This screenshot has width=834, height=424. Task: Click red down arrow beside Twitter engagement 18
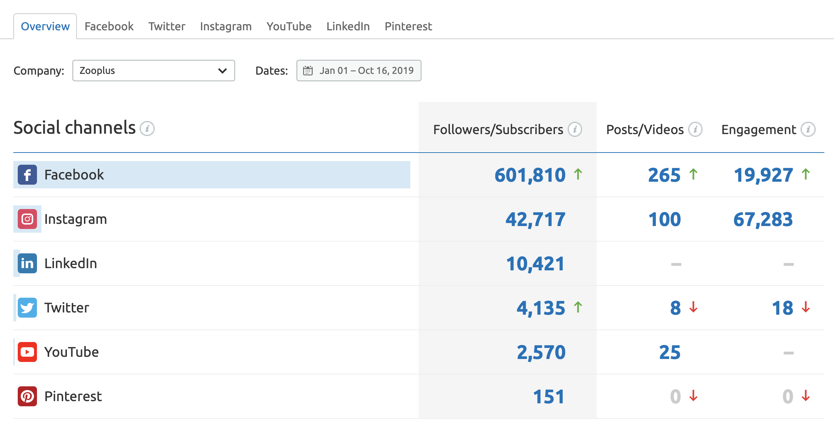[806, 307]
